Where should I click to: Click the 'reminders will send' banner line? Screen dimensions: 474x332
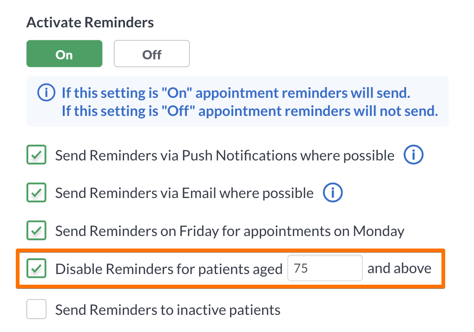tap(236, 93)
